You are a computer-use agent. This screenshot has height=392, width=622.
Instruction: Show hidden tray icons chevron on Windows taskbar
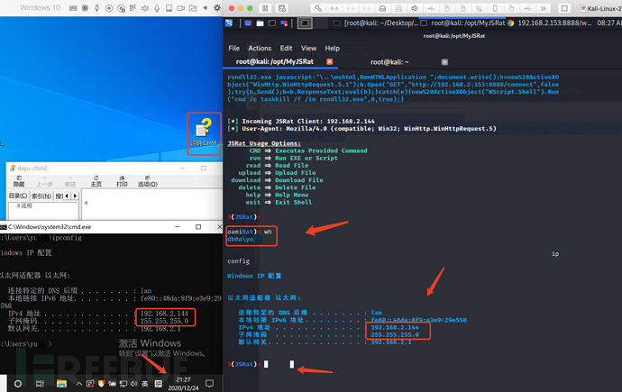click(x=79, y=384)
